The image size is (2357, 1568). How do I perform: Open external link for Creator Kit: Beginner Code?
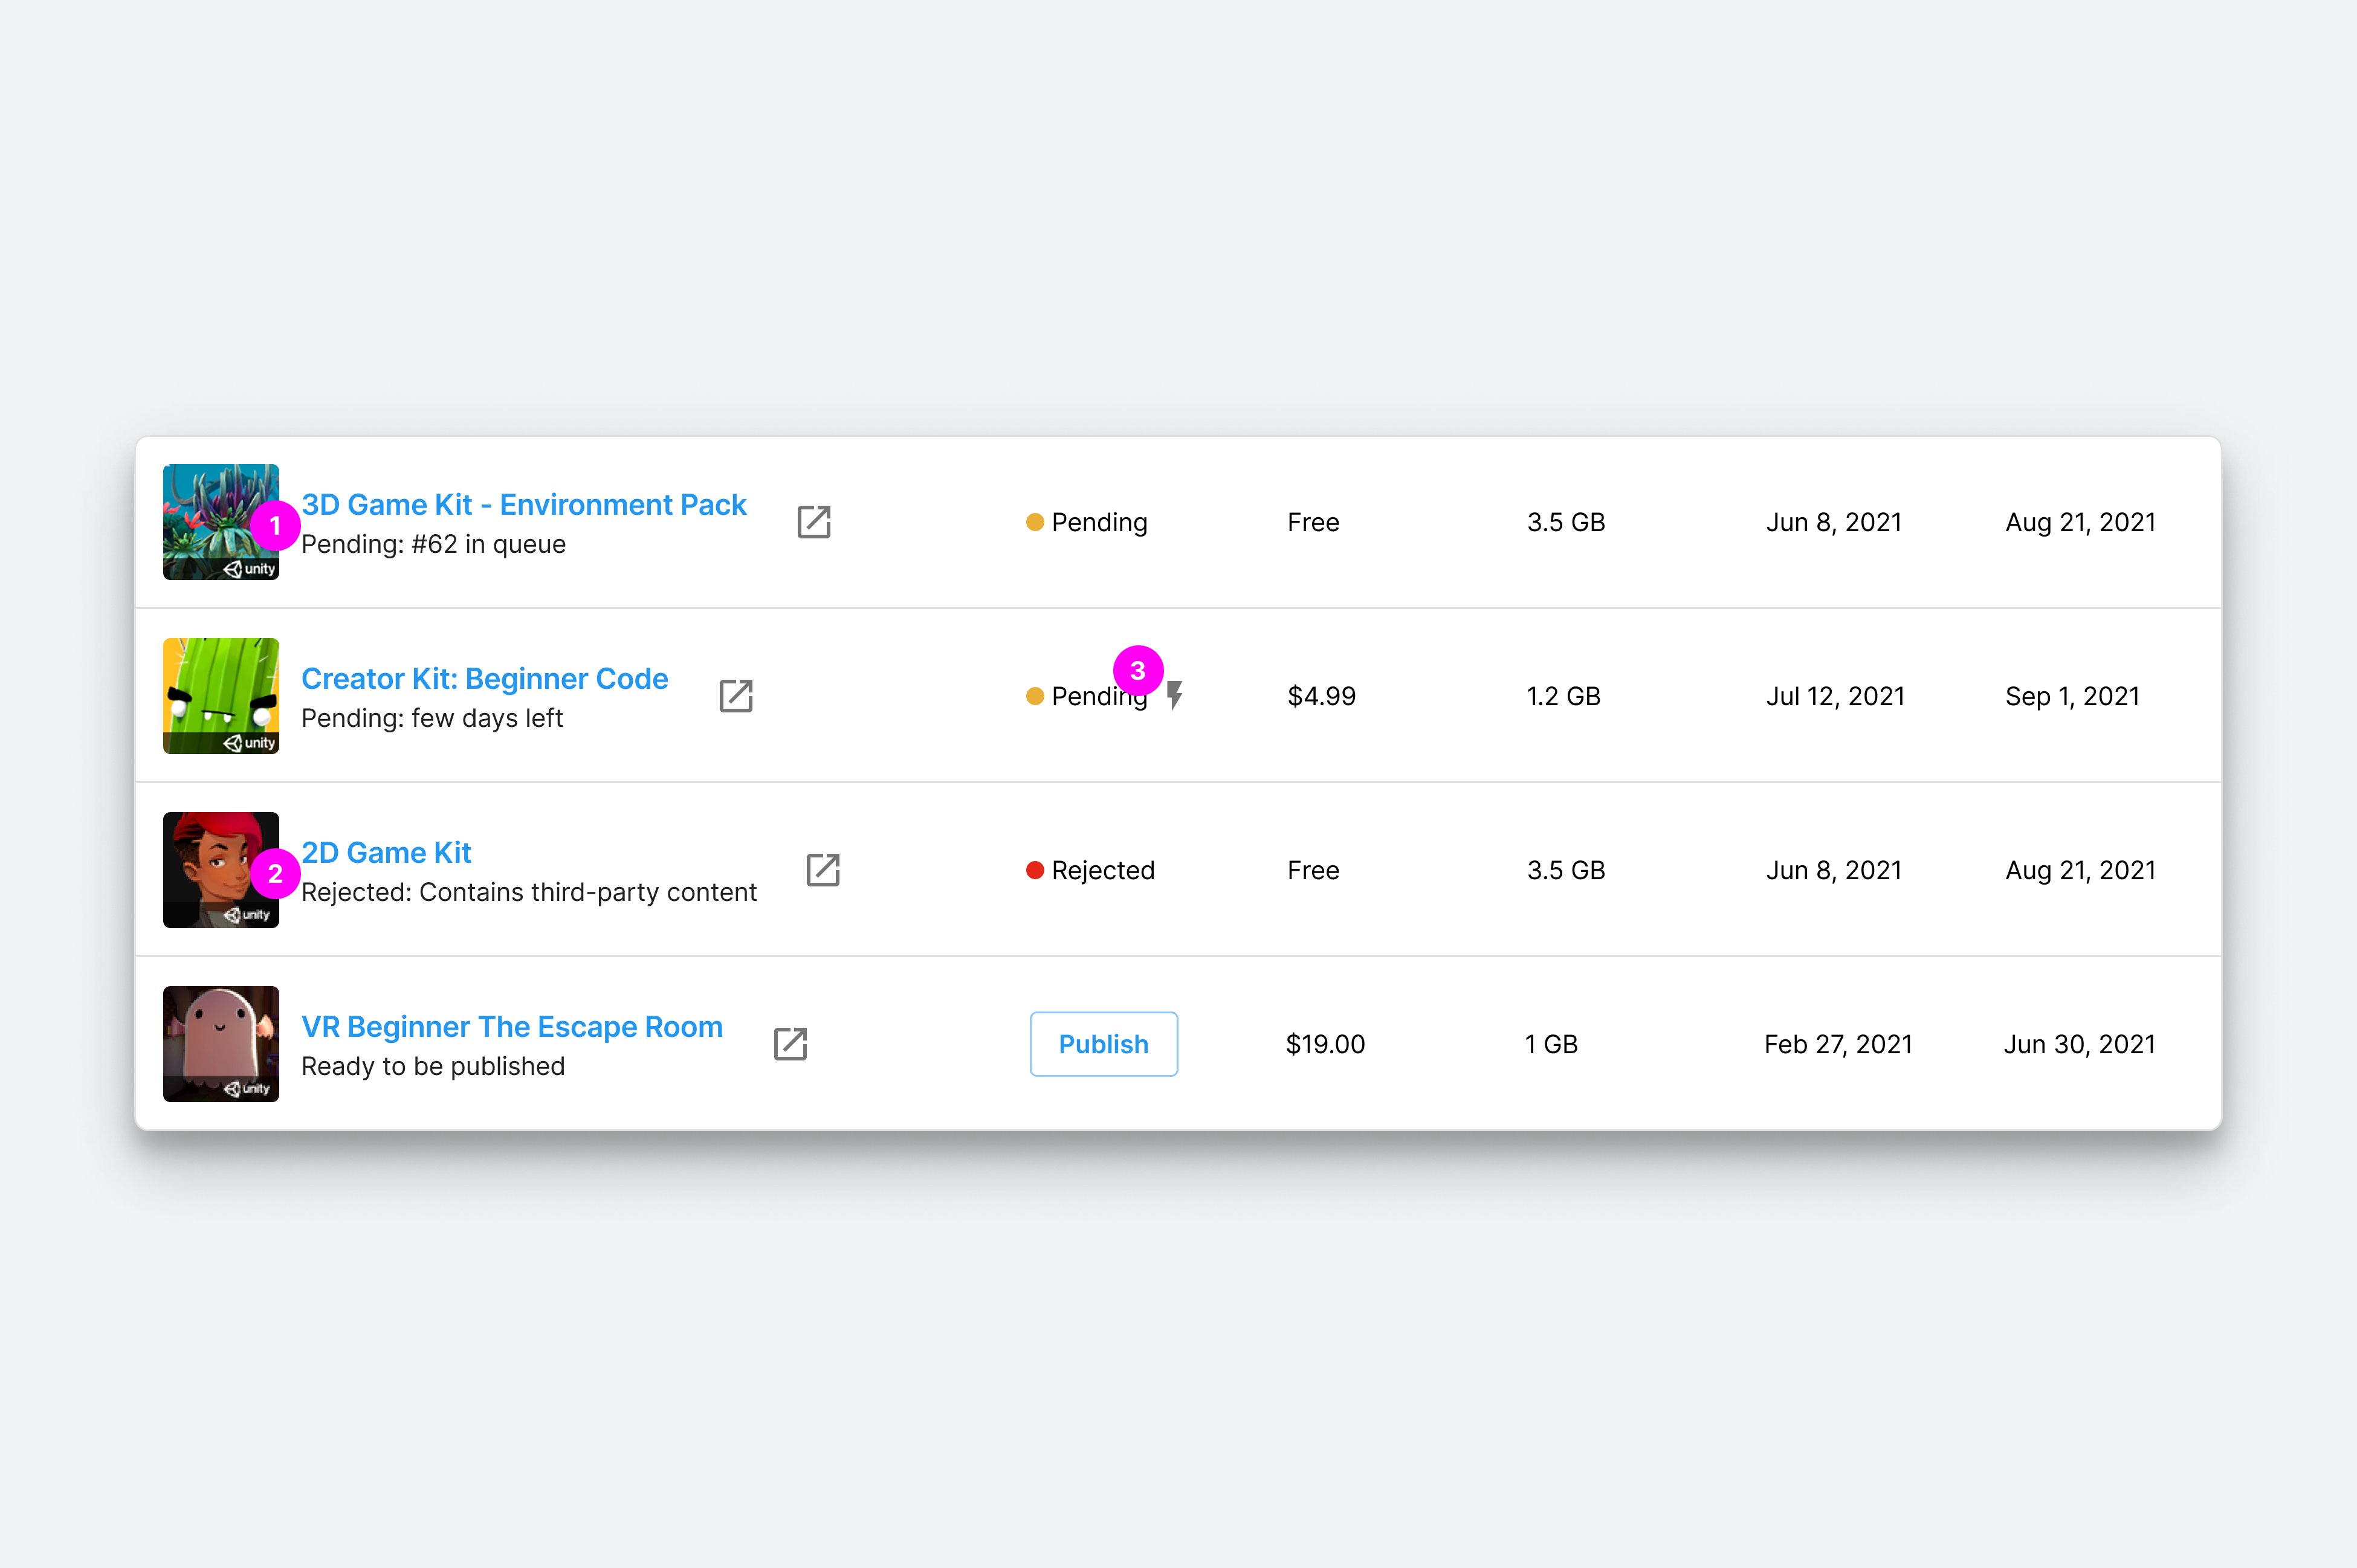[736, 695]
